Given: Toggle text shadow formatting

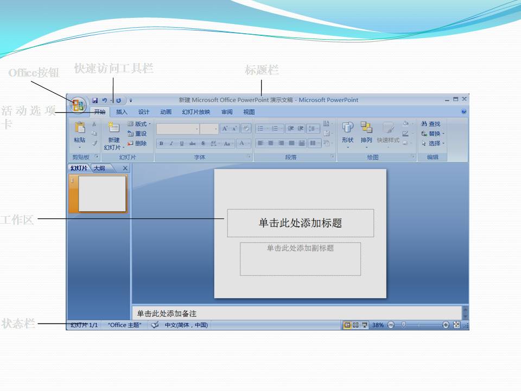Looking at the screenshot, I should pos(203,143).
